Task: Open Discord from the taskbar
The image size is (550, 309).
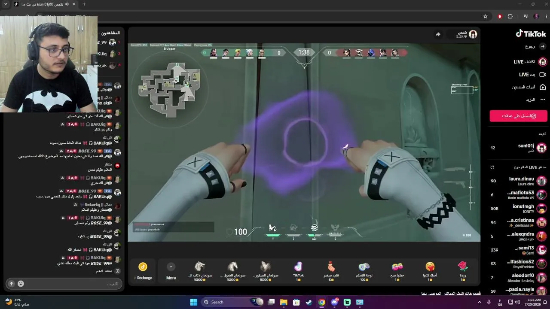Action: (334, 302)
